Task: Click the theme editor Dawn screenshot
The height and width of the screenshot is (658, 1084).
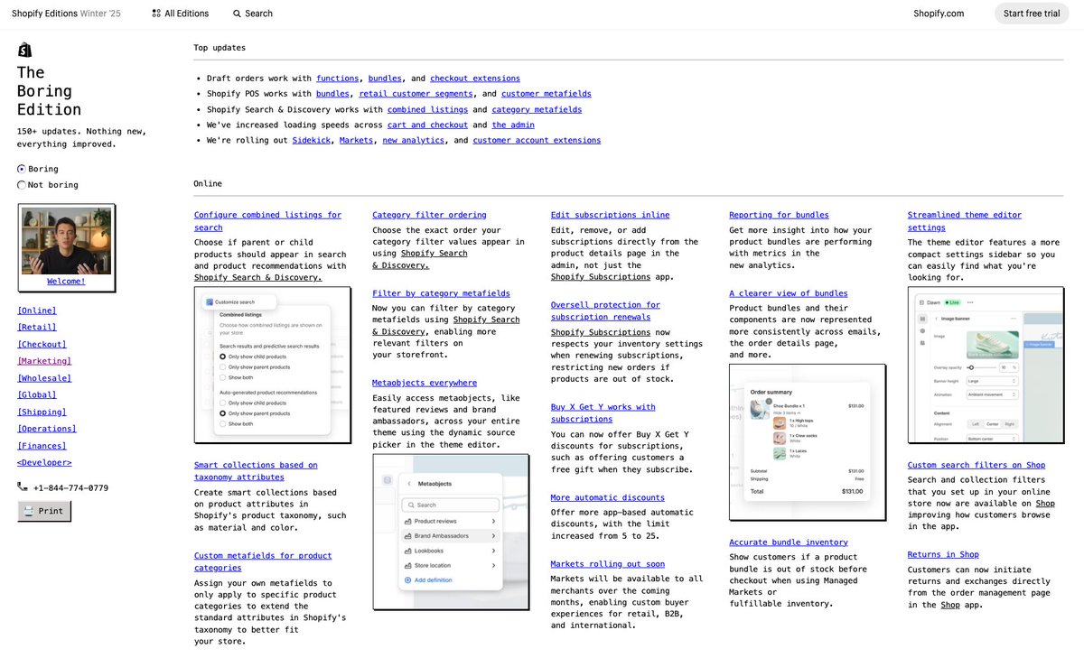Action: [986, 365]
